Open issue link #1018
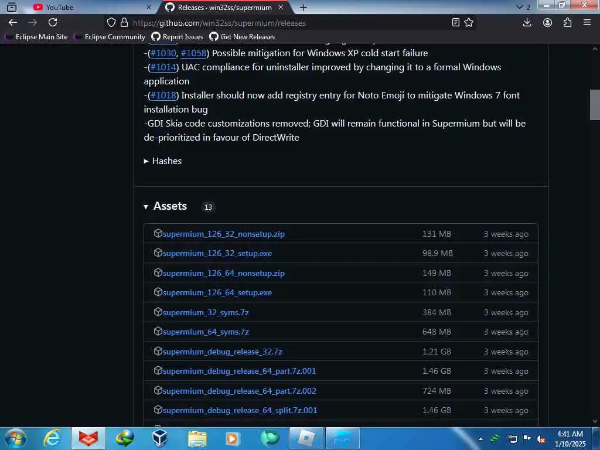This screenshot has height=450, width=600. coord(163,96)
